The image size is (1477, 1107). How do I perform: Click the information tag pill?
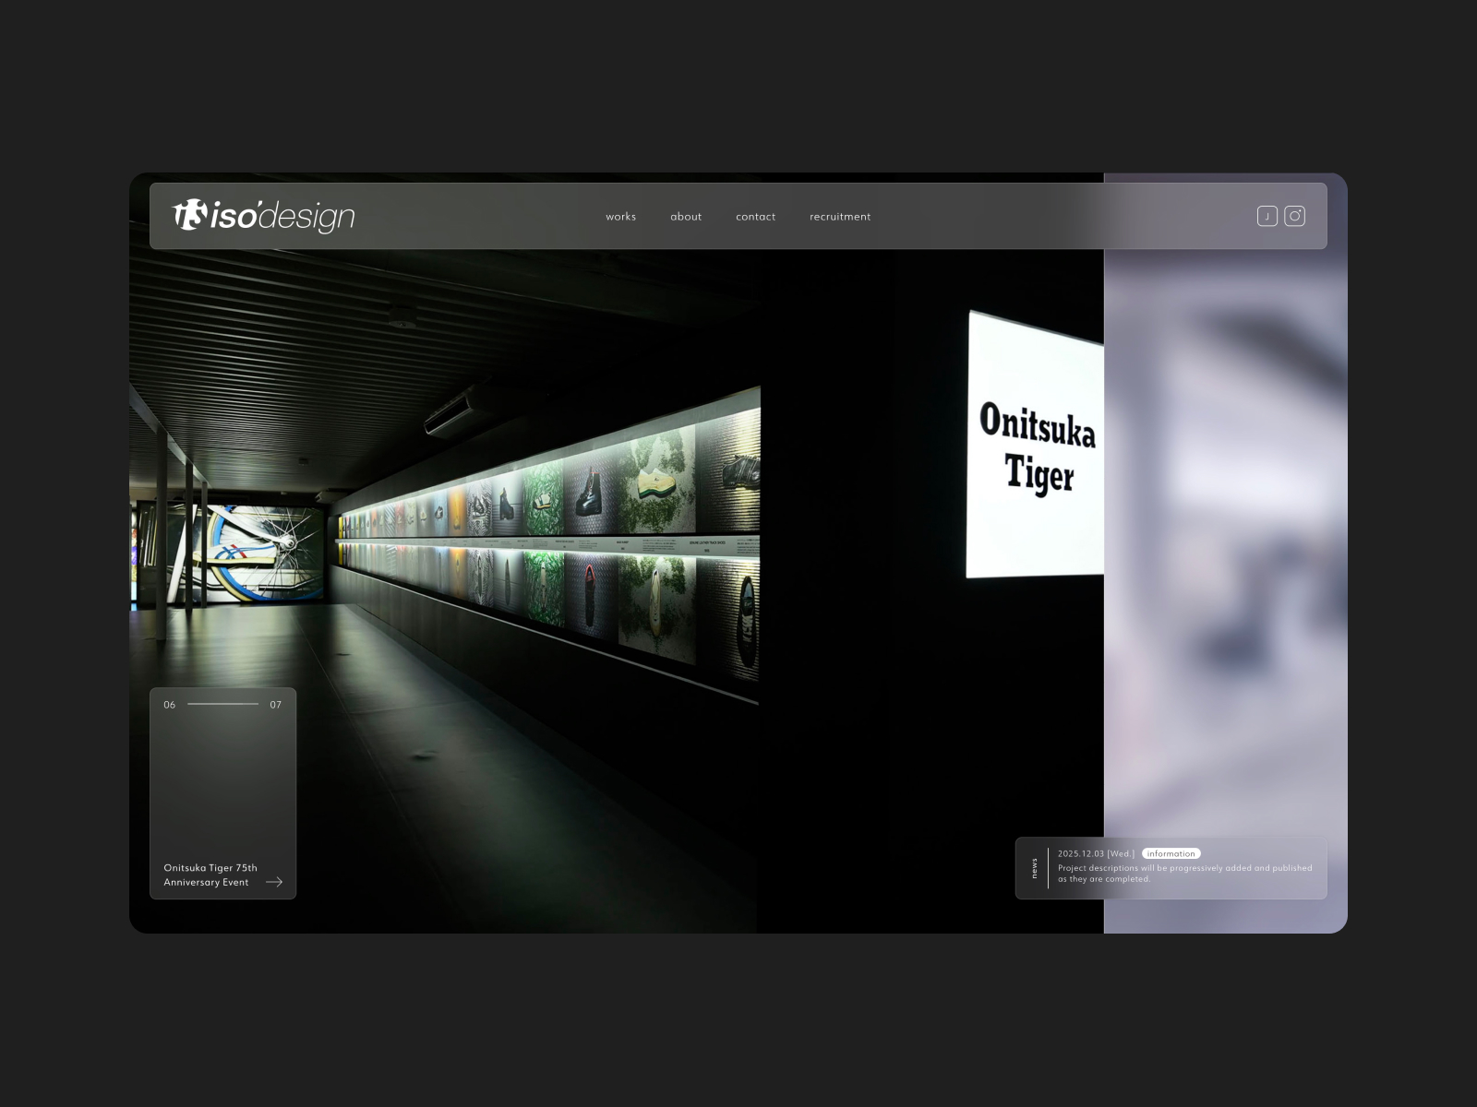pos(1171,853)
